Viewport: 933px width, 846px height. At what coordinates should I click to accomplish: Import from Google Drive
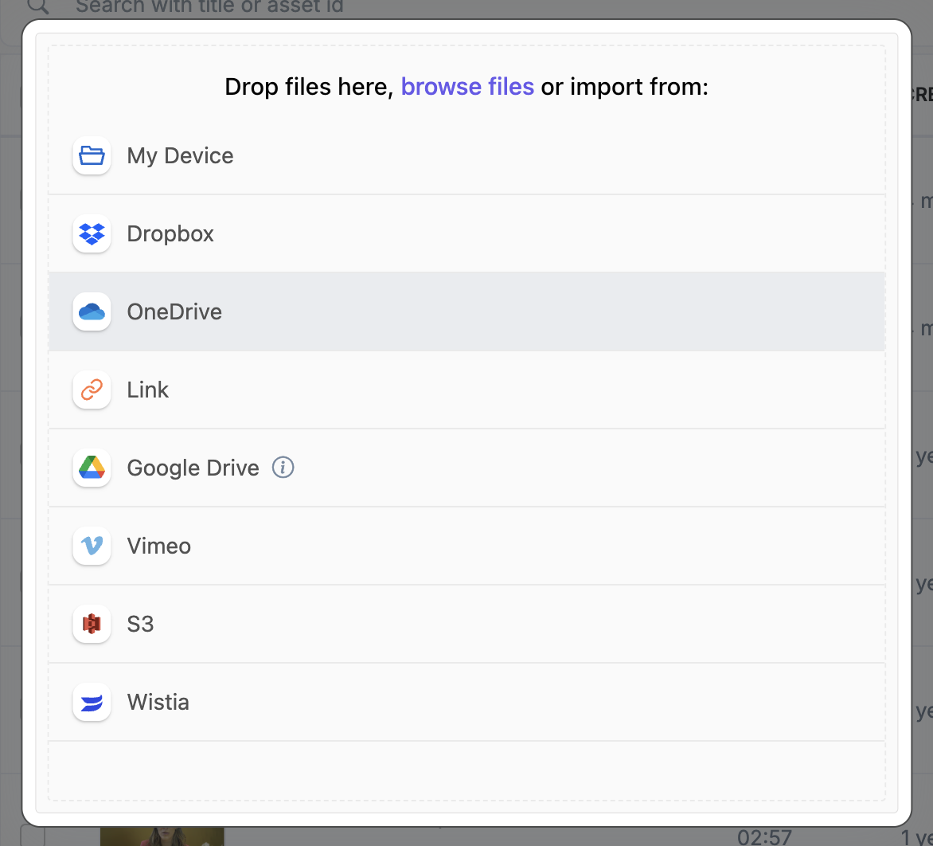click(x=467, y=468)
